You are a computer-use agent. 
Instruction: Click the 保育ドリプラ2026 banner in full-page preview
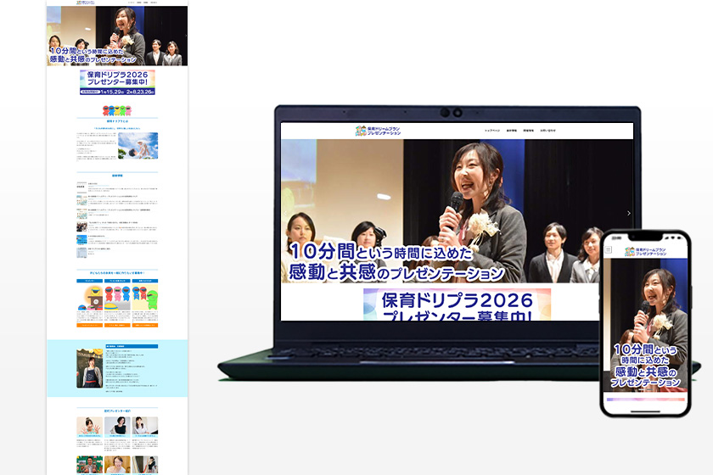click(x=117, y=82)
